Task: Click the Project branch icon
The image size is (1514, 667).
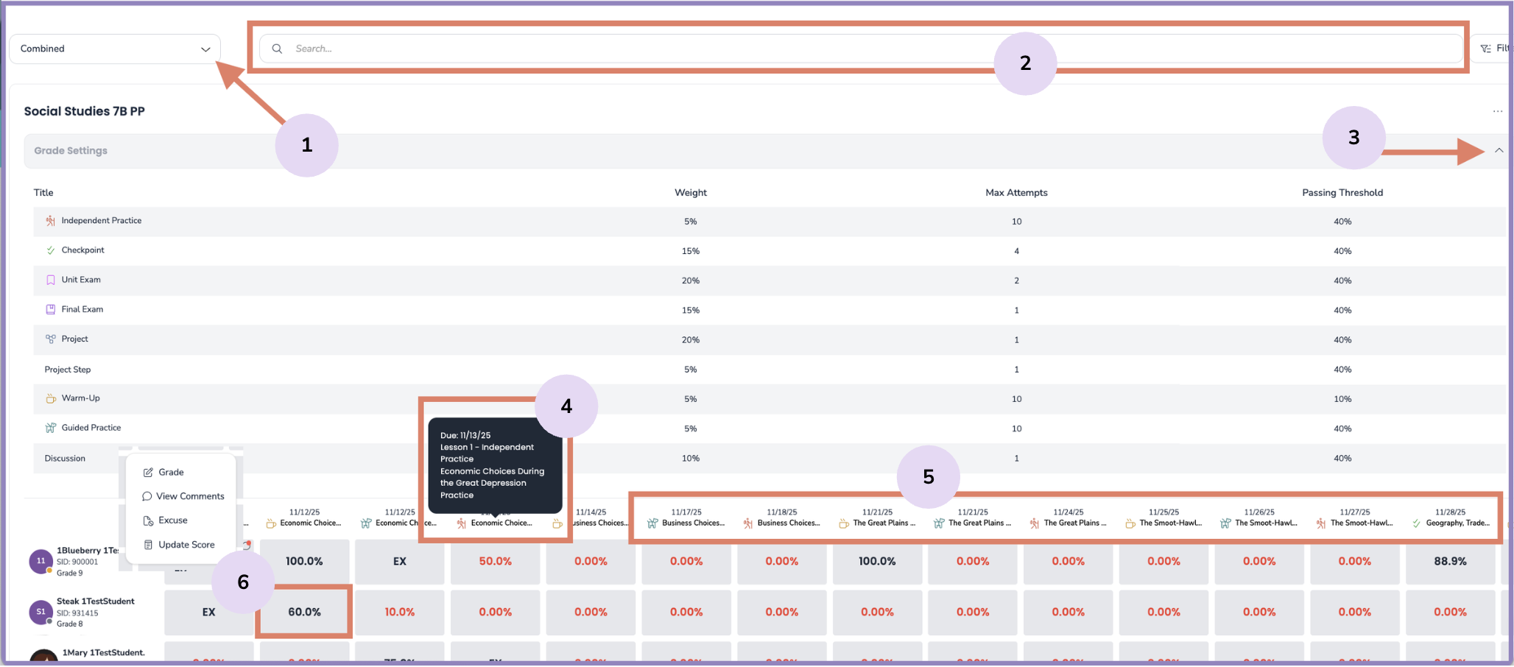Action: click(50, 339)
